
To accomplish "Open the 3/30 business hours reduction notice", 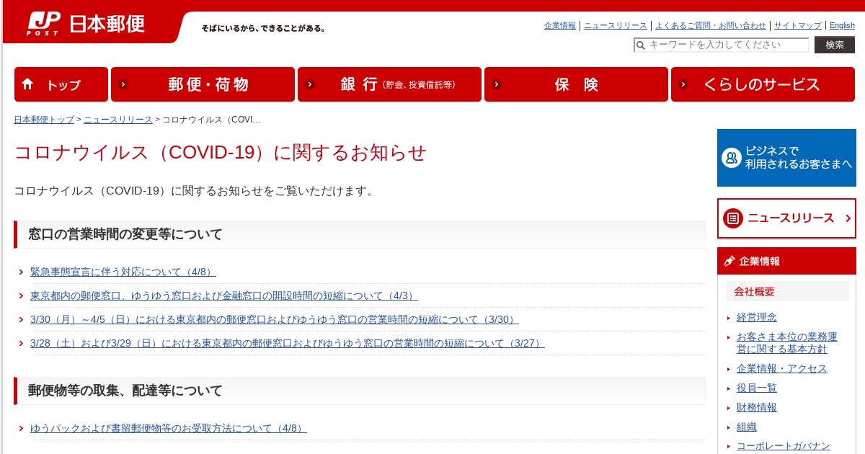I will coord(275,319).
